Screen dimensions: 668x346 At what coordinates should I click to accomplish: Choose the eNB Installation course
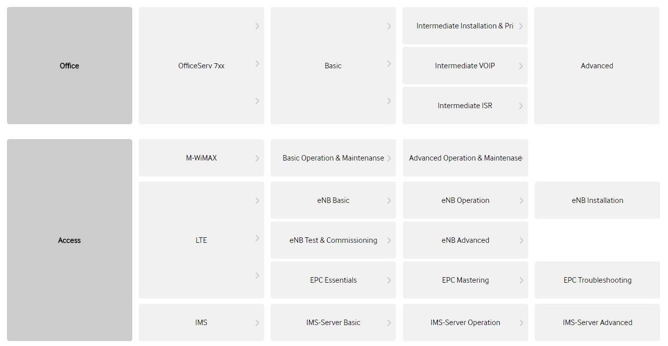pyautogui.click(x=597, y=200)
